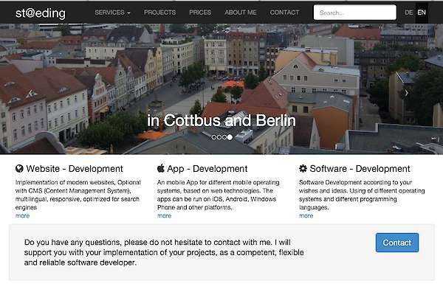Screen dimensions: 443x295
Task: Click the gear icon beside Software - Development
Action: click(x=303, y=169)
